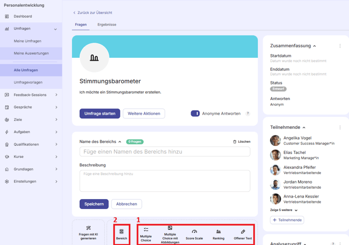Screen dimensions: 349x245
Task: Click the Kurse graduation cap icon
Action: (7, 157)
